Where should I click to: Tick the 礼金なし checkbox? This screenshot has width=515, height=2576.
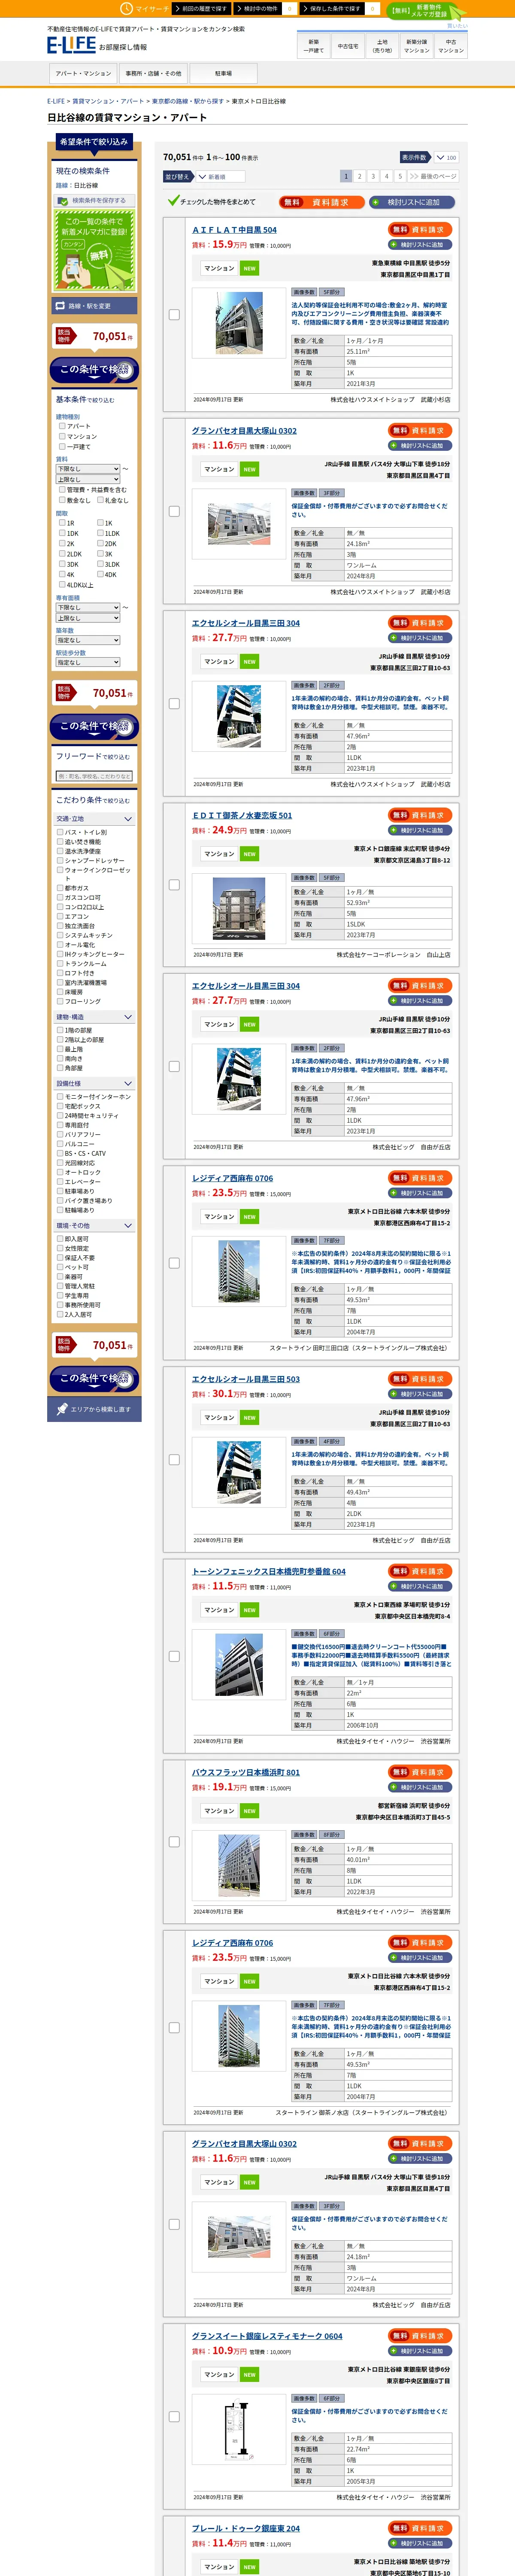[100, 500]
